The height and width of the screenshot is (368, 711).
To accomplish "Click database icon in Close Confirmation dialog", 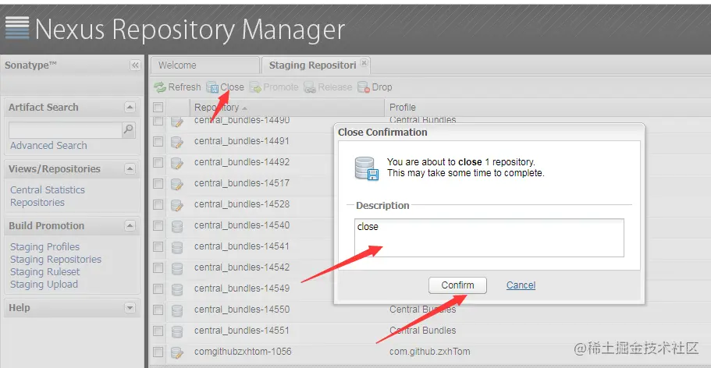I will coord(366,168).
